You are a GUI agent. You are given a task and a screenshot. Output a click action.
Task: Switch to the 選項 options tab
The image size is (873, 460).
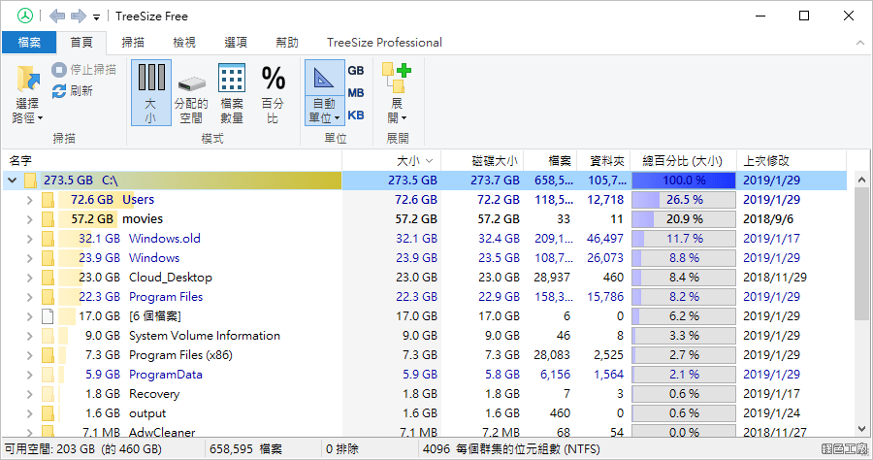236,43
